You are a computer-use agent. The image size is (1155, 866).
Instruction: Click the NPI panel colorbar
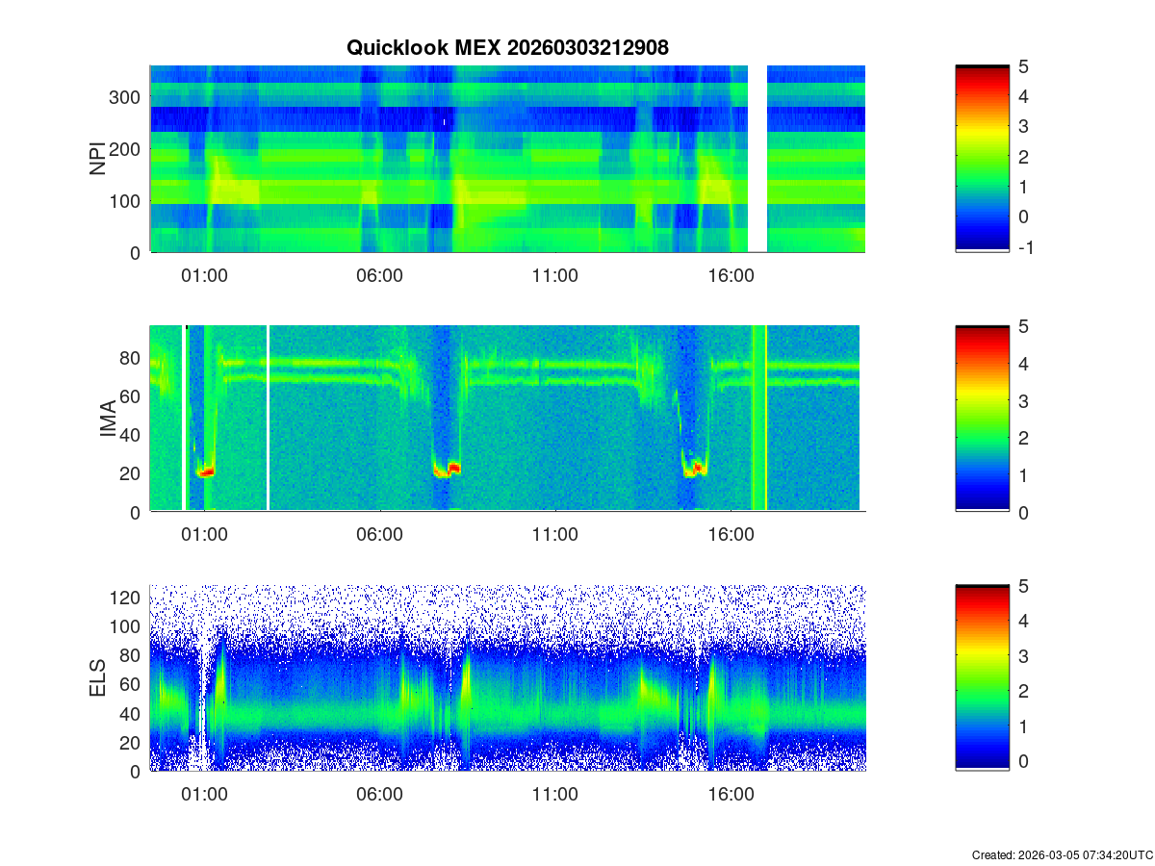982,159
